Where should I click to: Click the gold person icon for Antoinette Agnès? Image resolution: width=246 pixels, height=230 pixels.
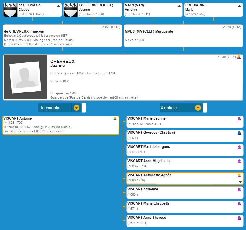click(x=239, y=175)
